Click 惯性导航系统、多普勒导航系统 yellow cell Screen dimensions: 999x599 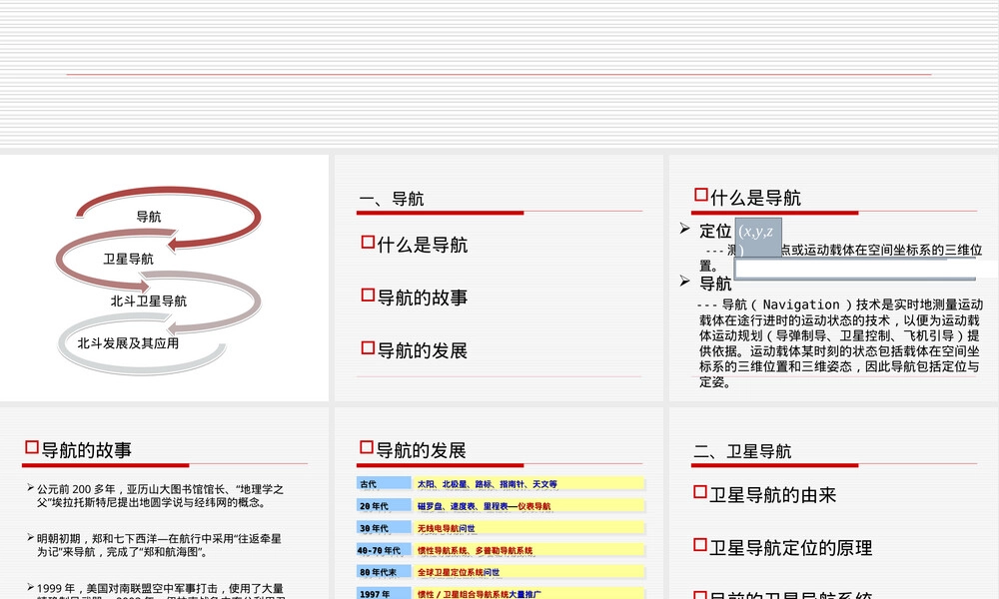click(x=528, y=550)
